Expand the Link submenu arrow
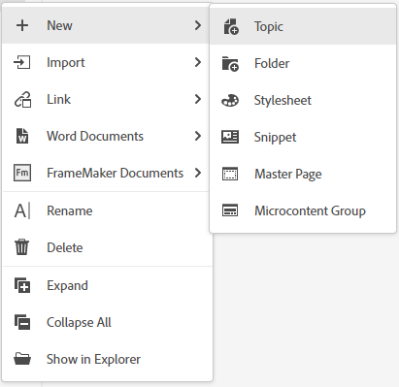The width and height of the screenshot is (399, 387). click(x=198, y=99)
